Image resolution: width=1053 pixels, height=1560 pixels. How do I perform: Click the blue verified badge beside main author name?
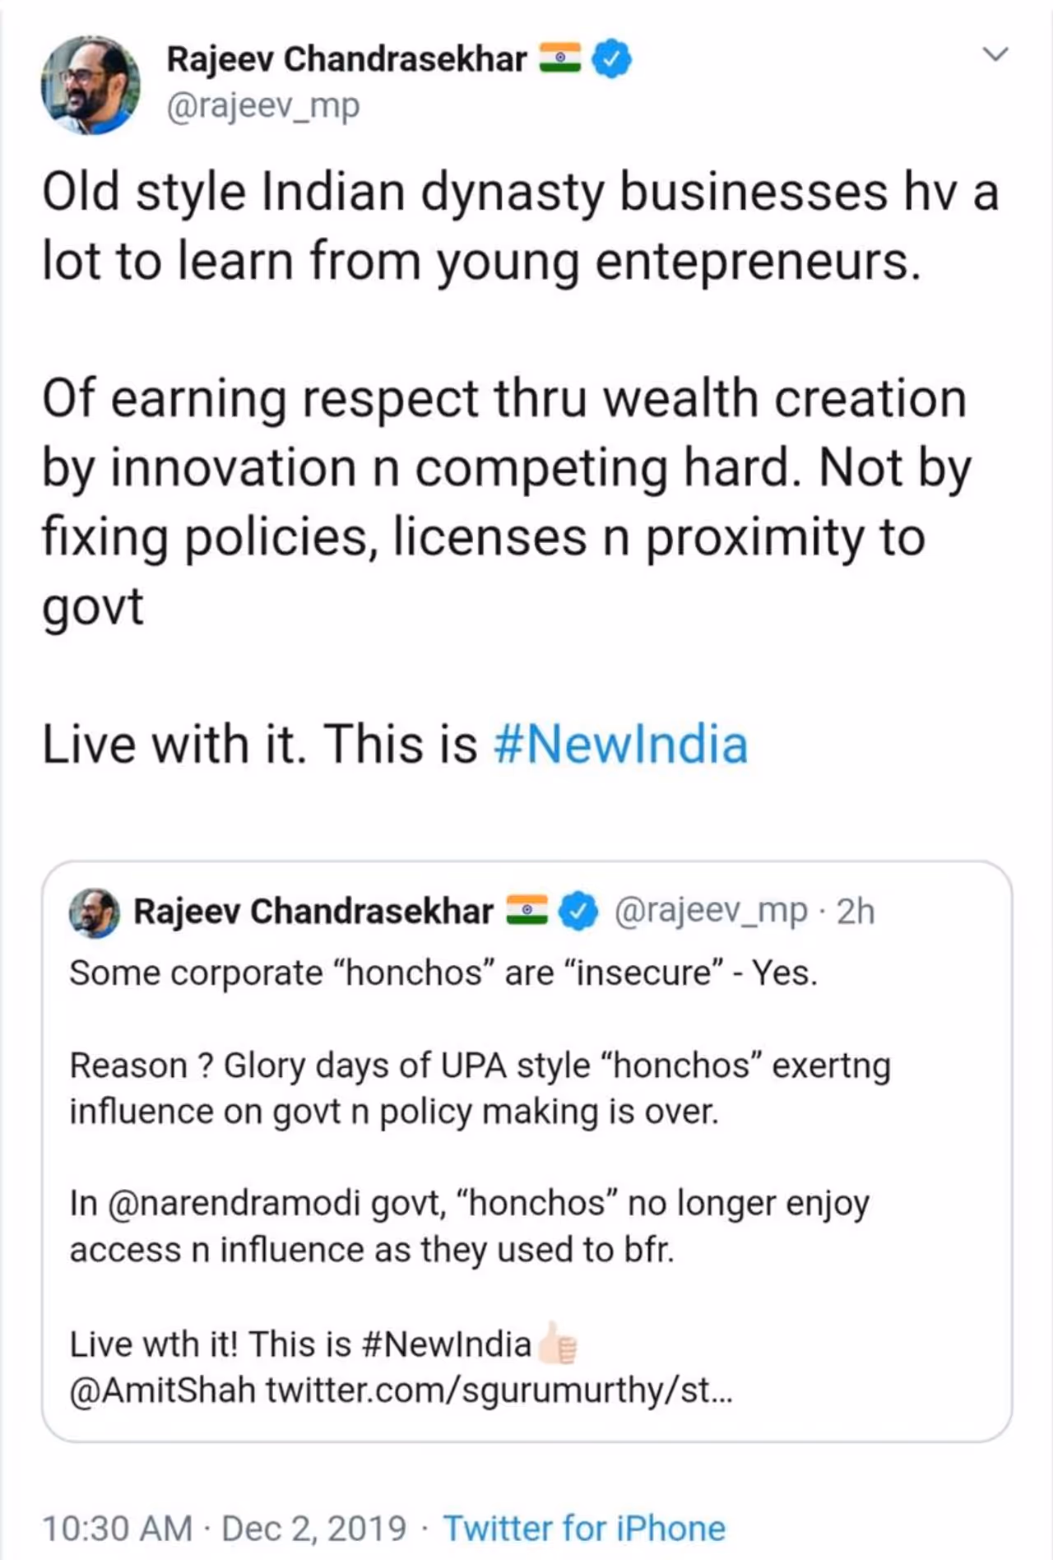[612, 58]
